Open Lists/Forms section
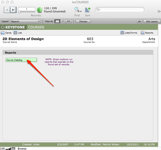161x150 pixels. coord(122,33)
